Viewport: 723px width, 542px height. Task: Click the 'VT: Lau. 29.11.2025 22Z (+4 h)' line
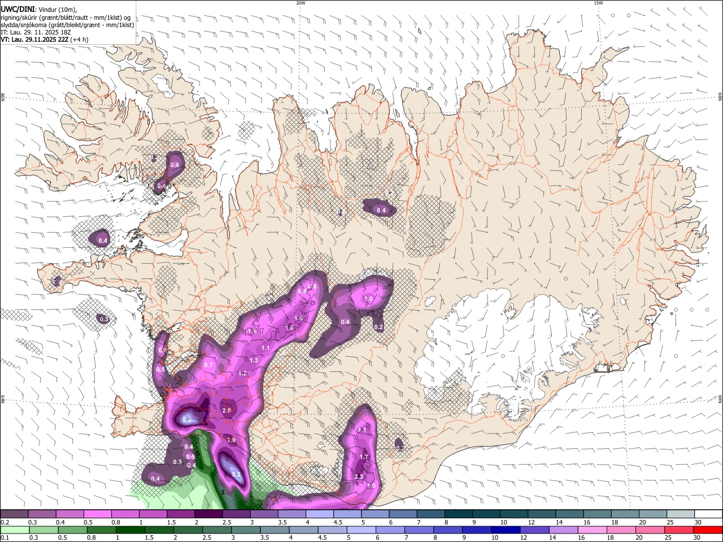point(44,40)
